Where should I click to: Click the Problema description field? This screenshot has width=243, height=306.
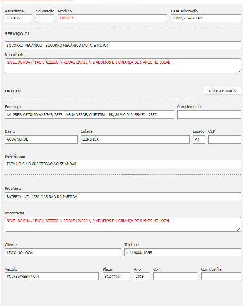coord(123,196)
